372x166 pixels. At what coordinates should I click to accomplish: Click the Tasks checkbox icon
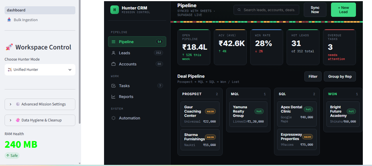pos(113,86)
